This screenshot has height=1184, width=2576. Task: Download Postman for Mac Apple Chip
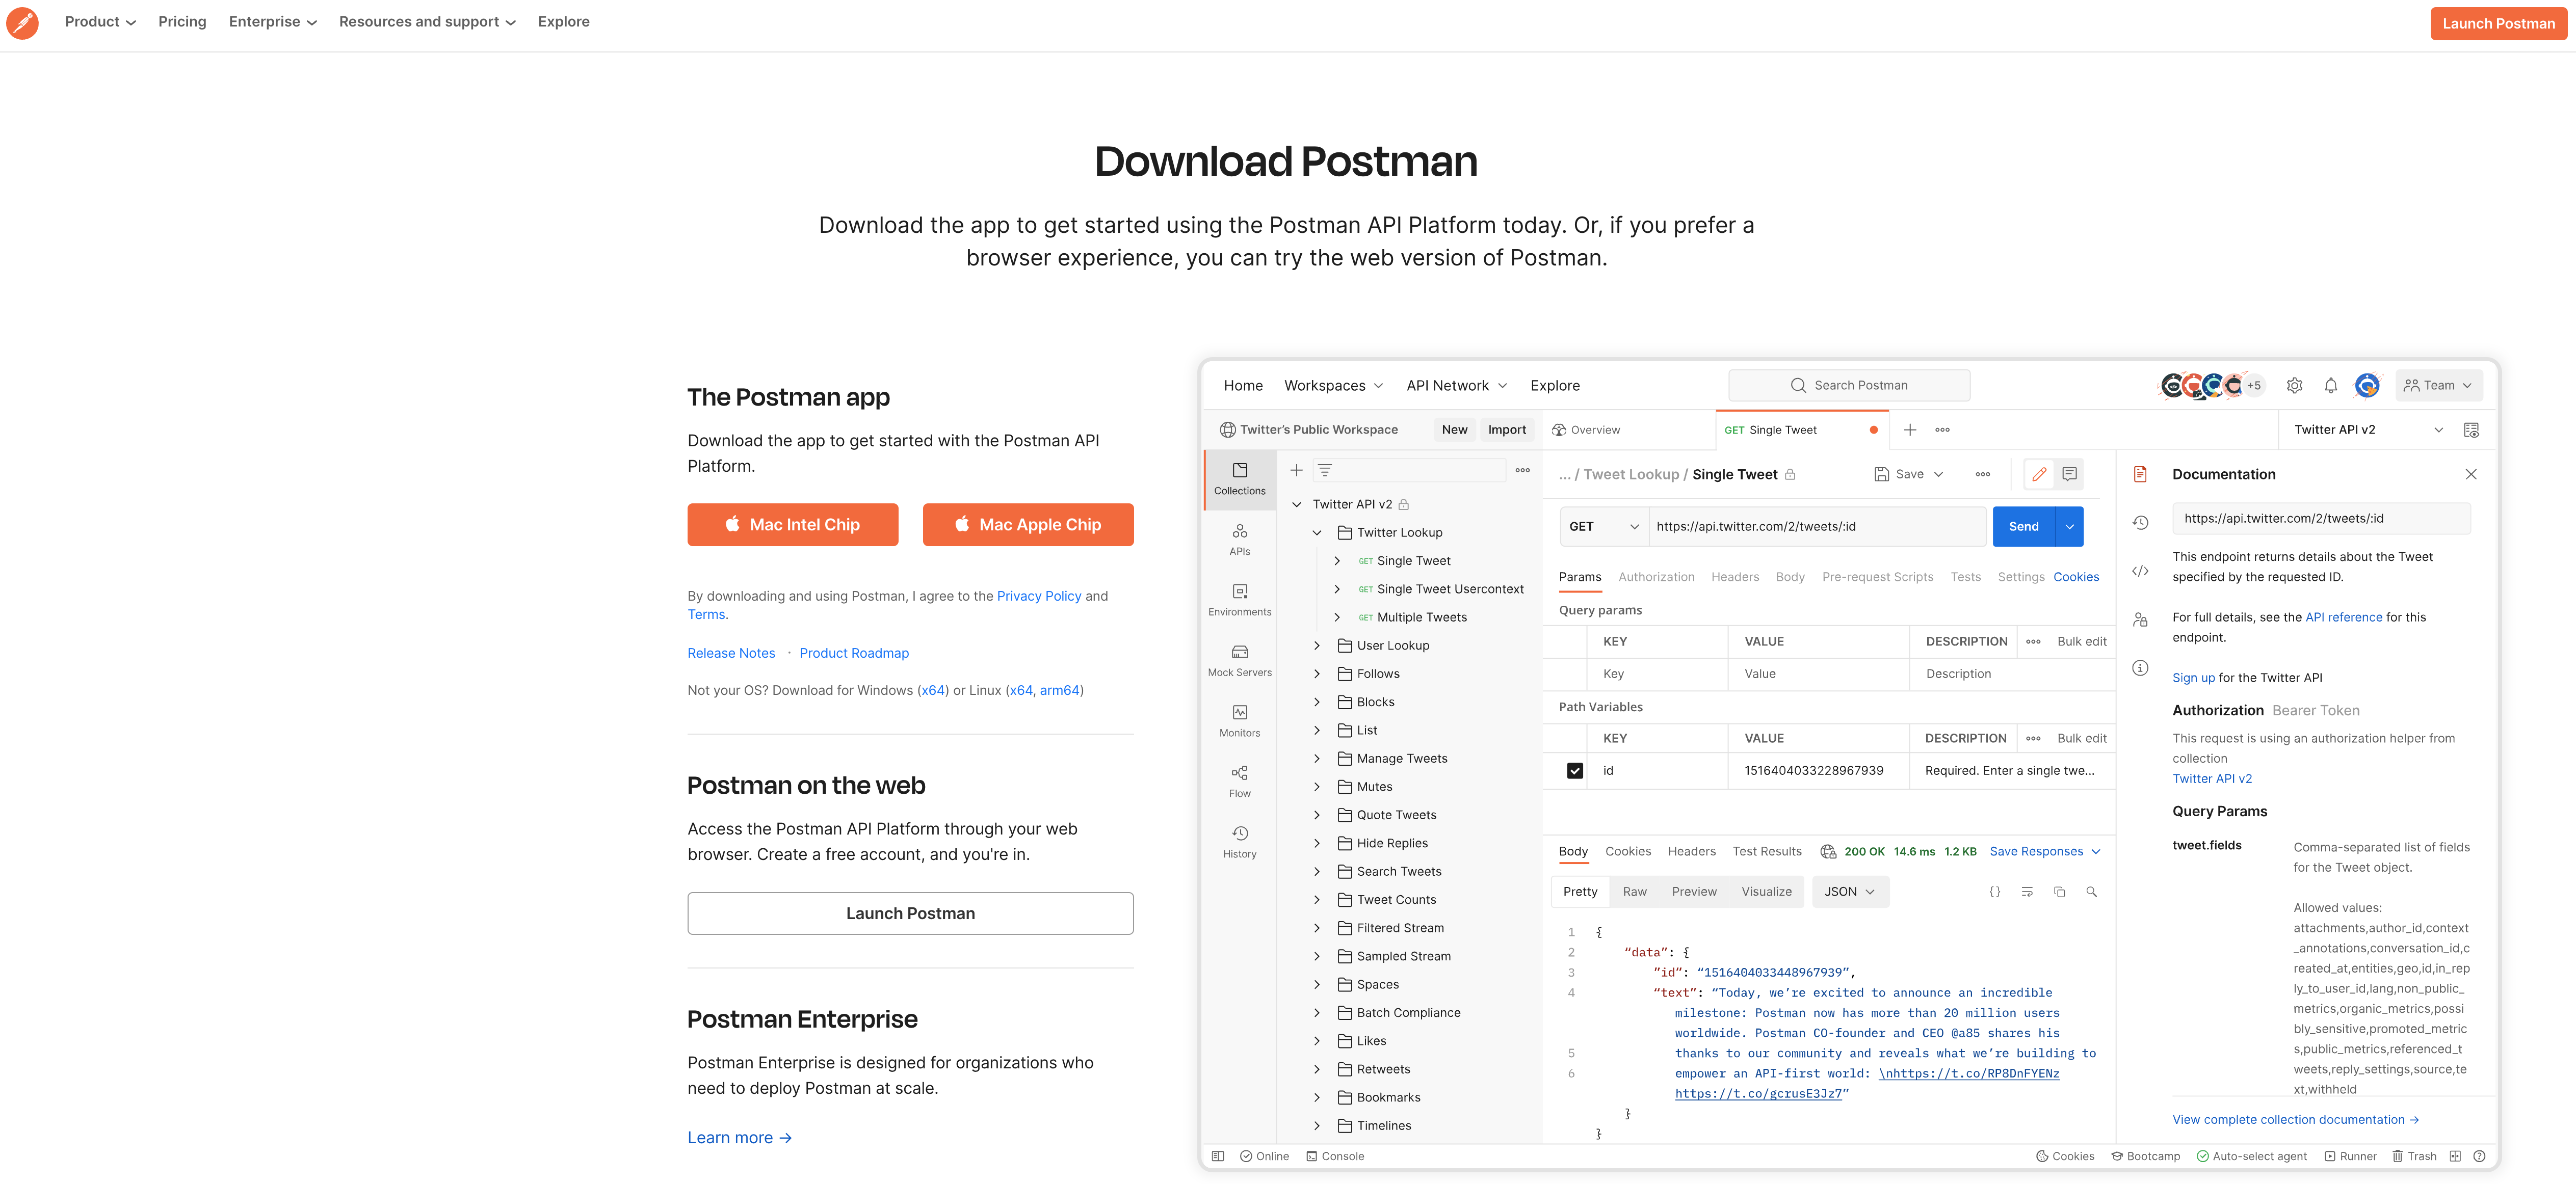coord(1028,524)
